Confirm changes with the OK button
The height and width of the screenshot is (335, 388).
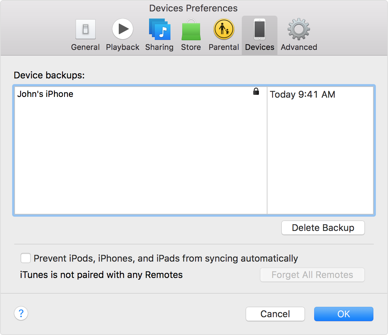click(x=344, y=314)
